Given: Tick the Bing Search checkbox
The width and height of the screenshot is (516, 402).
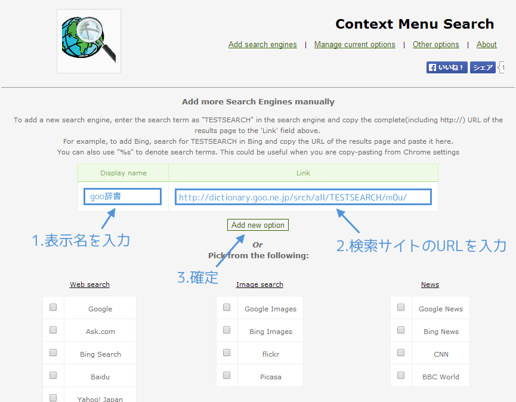Looking at the screenshot, I should 53,352.
